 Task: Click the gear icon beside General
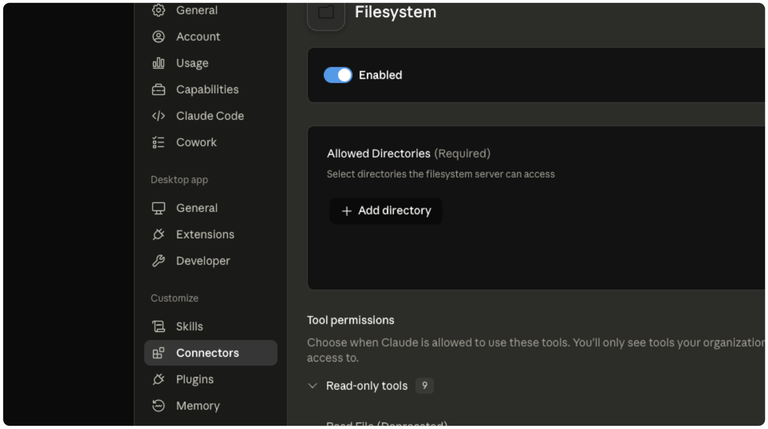coord(158,10)
